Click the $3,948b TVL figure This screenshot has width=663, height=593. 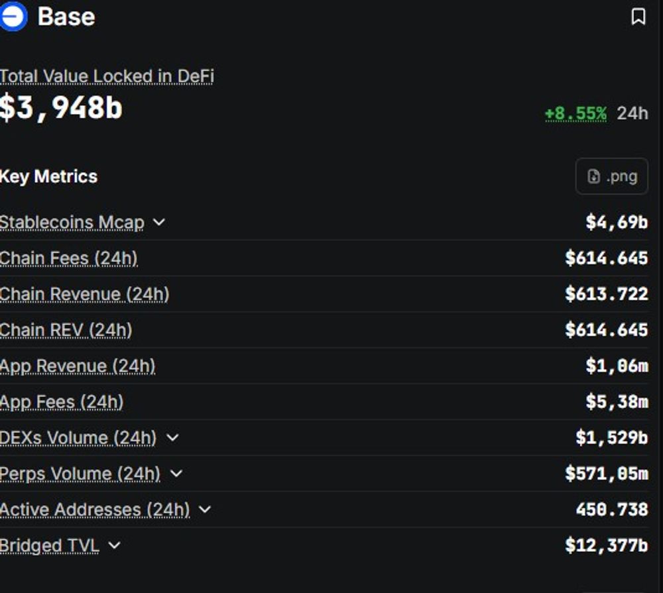pos(61,108)
